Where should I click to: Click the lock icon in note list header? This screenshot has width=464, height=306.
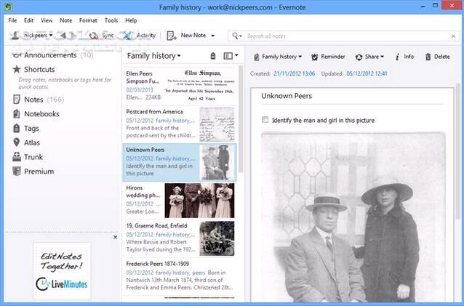(212, 56)
